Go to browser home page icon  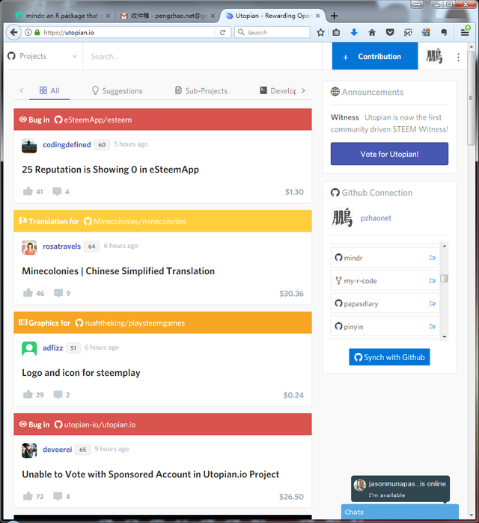(372, 32)
